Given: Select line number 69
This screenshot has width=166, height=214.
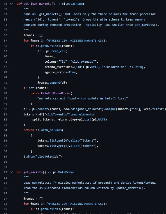Looking at the screenshot, I should [x=5, y=209].
